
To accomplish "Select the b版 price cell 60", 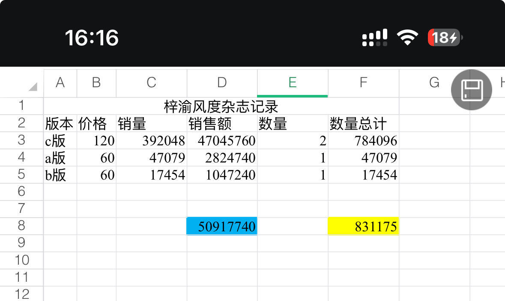I will 96,174.
